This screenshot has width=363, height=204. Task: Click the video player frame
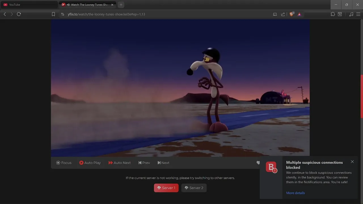(x=180, y=88)
